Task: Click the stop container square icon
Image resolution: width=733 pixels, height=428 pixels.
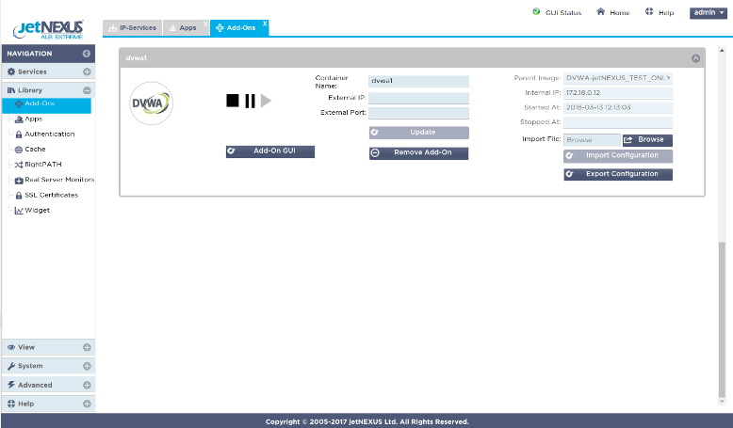Action: tap(233, 101)
